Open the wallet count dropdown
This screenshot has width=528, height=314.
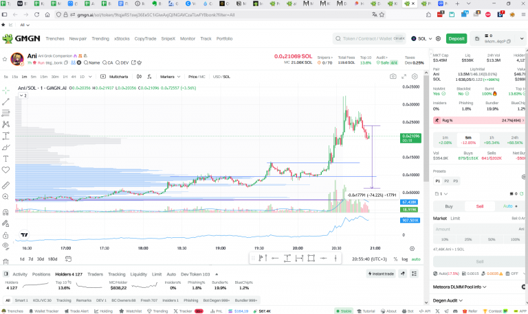[x=441, y=194]
